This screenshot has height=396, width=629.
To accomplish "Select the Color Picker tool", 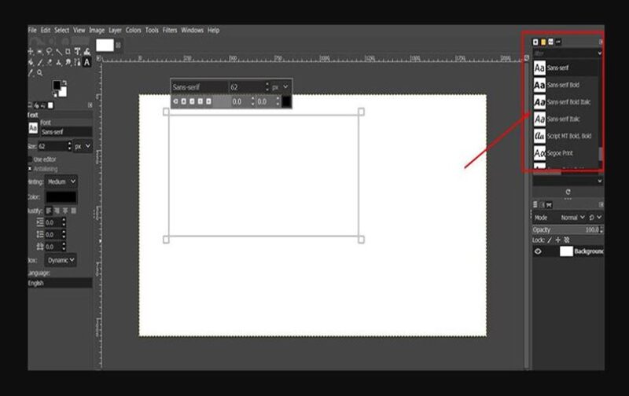I will pyautogui.click(x=31, y=73).
